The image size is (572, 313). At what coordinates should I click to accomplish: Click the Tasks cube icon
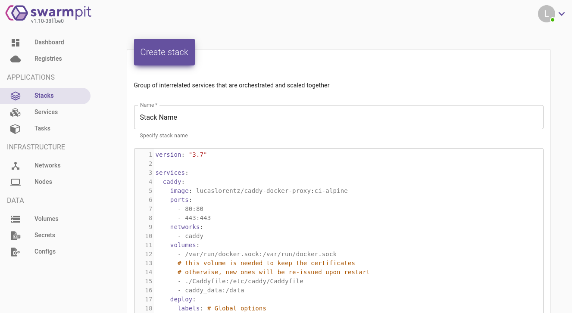(x=16, y=128)
